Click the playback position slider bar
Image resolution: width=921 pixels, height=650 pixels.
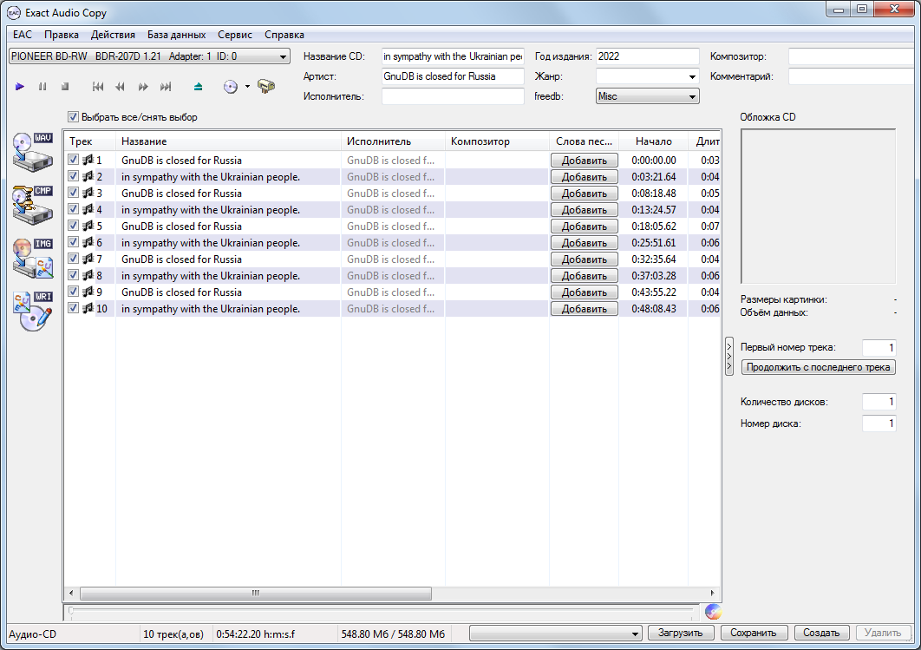382,611
